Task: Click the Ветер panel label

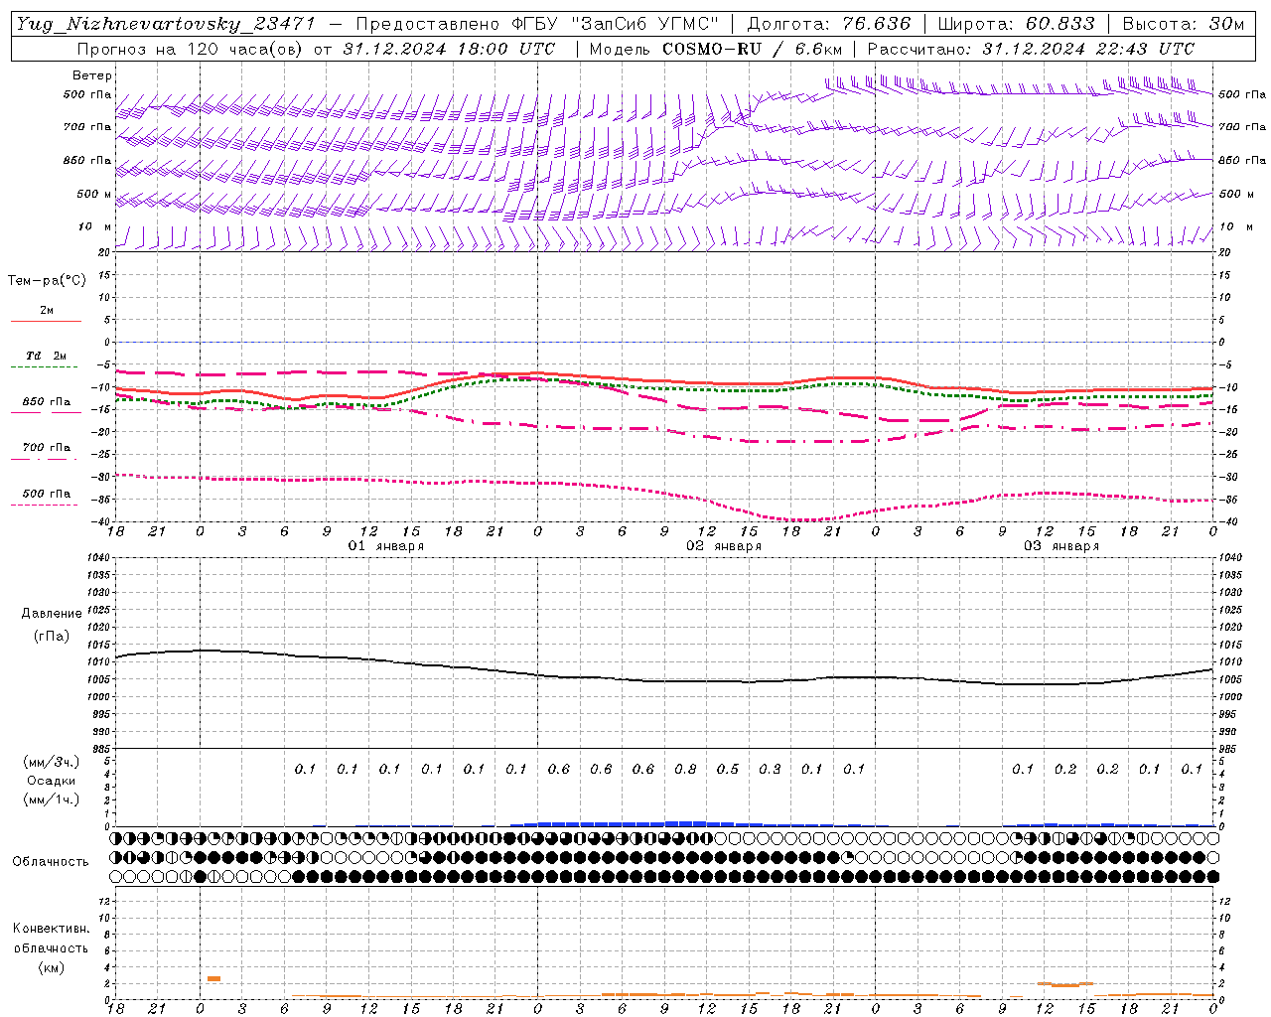Action: point(92,75)
